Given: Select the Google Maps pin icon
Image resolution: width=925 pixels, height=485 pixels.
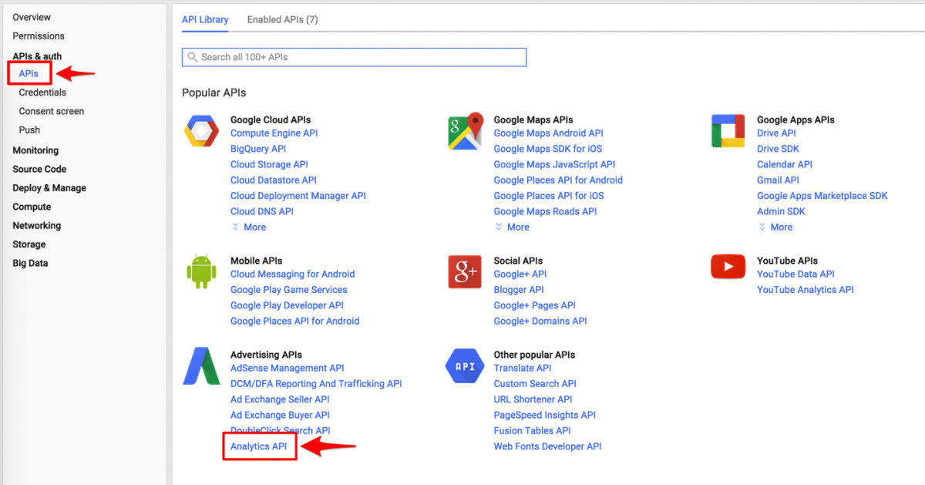Looking at the screenshot, I should click(464, 131).
